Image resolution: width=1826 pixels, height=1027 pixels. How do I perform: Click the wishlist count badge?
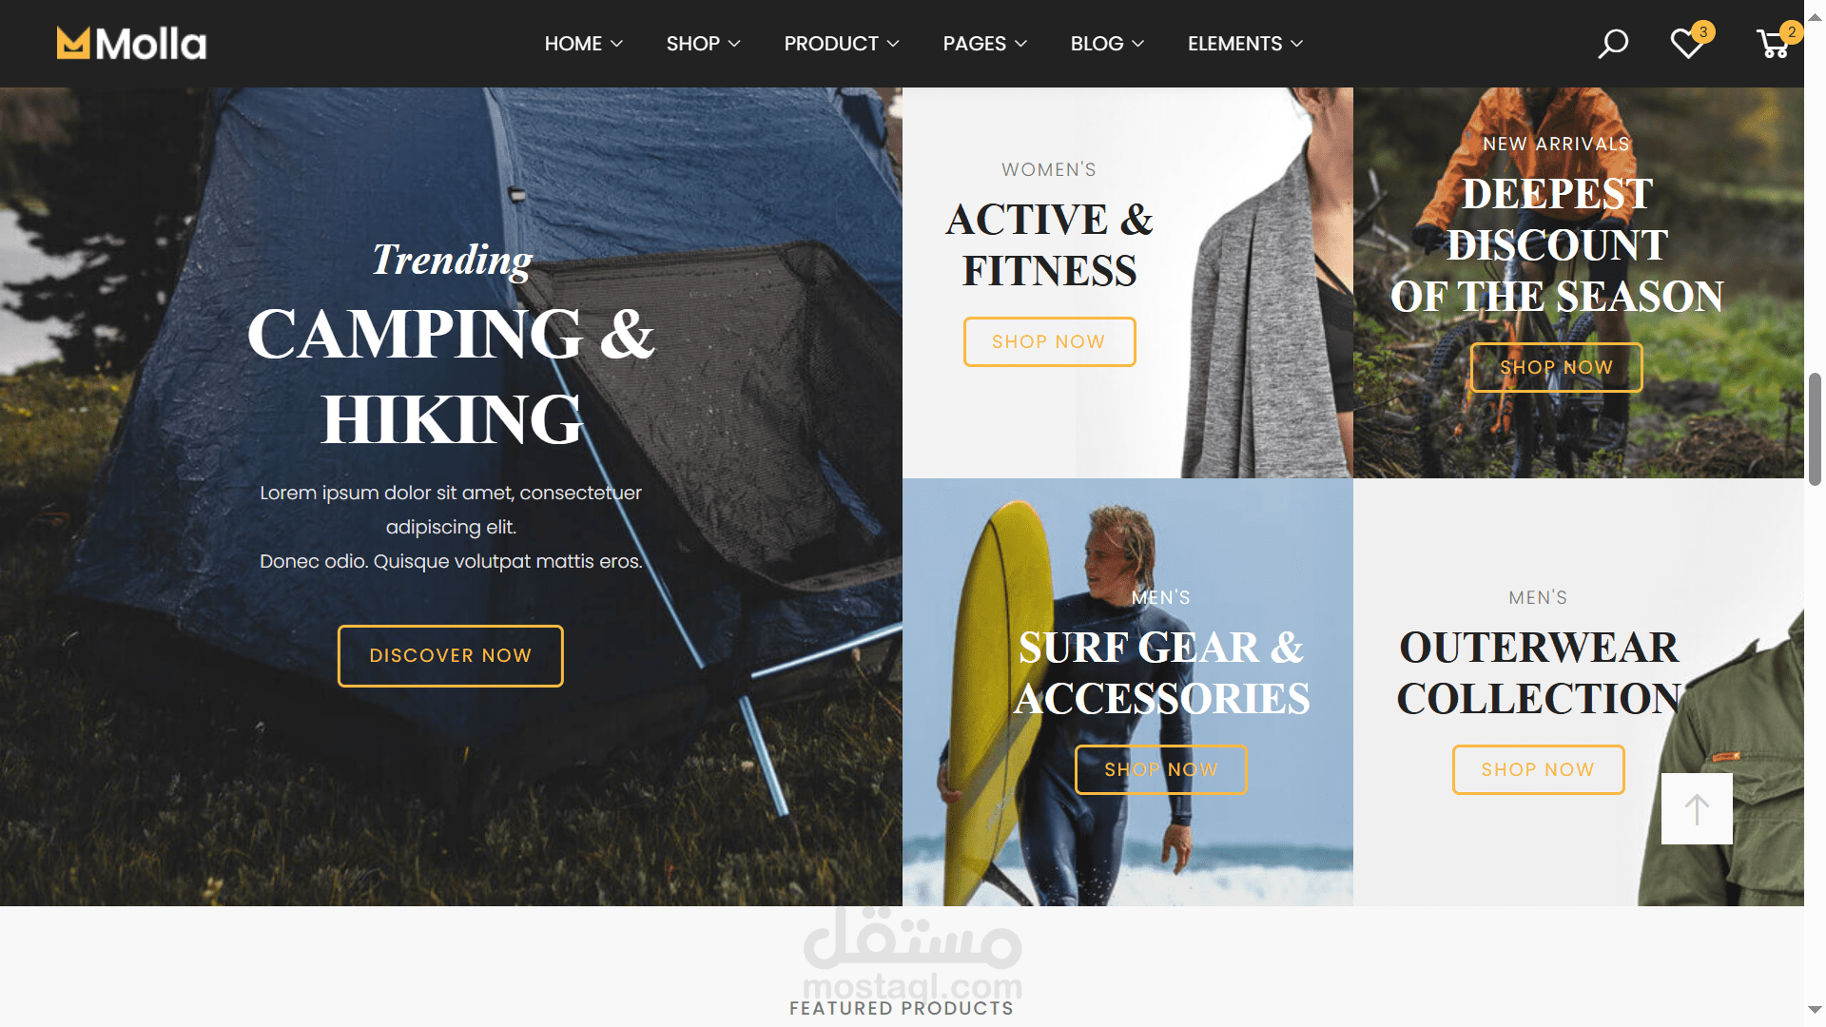tap(1703, 31)
